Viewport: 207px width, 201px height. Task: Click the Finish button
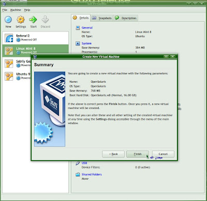(138, 154)
